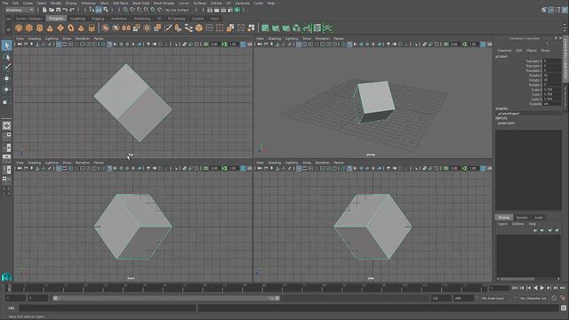Toggle Channel Box sidebar icon at top right
The height and width of the screenshot is (320, 569).
point(565,10)
